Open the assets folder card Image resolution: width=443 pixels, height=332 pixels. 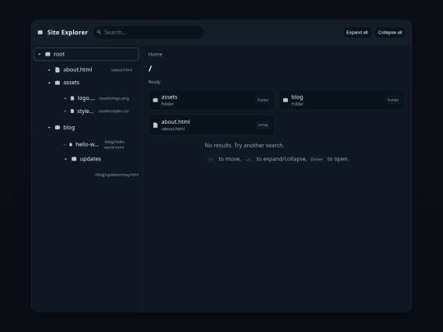pyautogui.click(x=212, y=100)
